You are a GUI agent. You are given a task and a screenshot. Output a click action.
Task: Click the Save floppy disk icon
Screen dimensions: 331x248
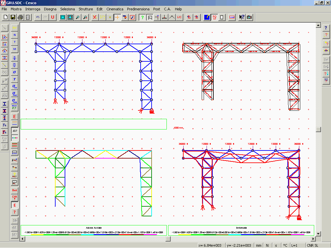click(13, 17)
